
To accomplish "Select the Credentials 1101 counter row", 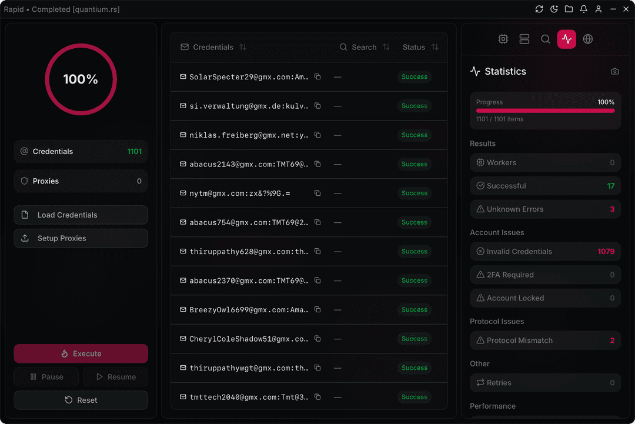I will [x=81, y=152].
